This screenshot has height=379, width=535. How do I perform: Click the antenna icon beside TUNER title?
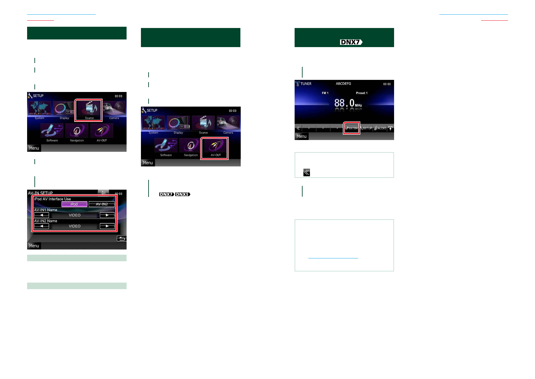click(297, 84)
